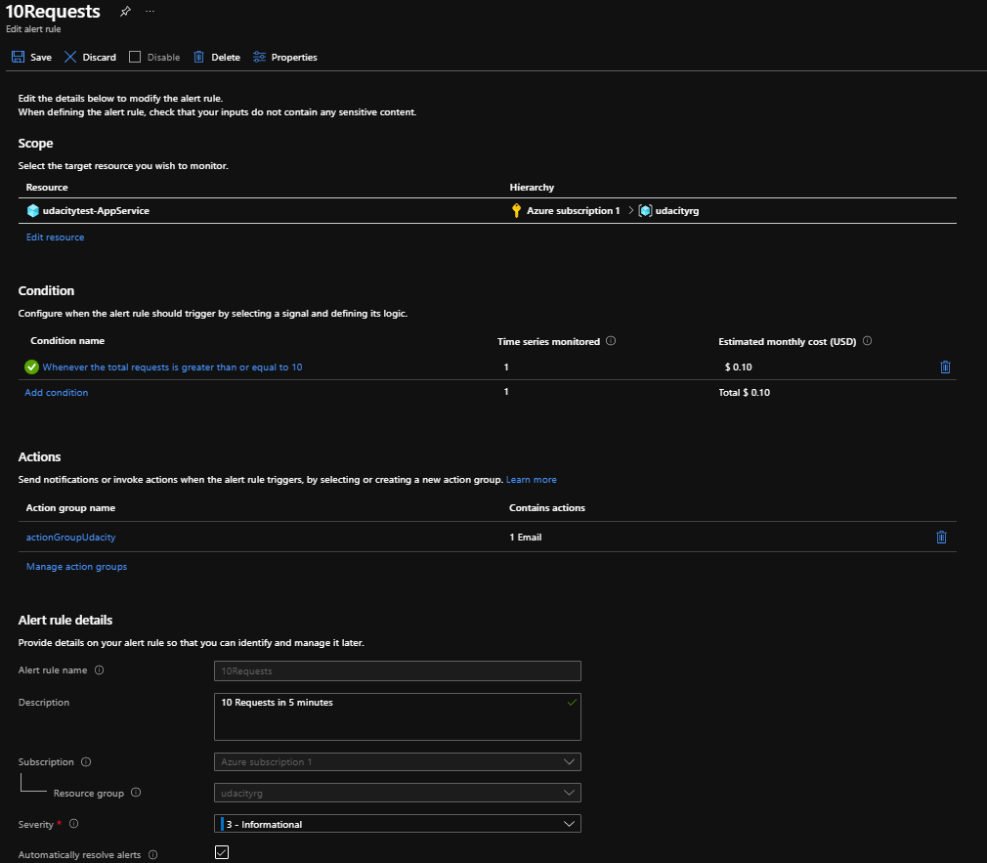Select the '1 Email' actions cell
The image size is (987, 863).
pyautogui.click(x=526, y=537)
